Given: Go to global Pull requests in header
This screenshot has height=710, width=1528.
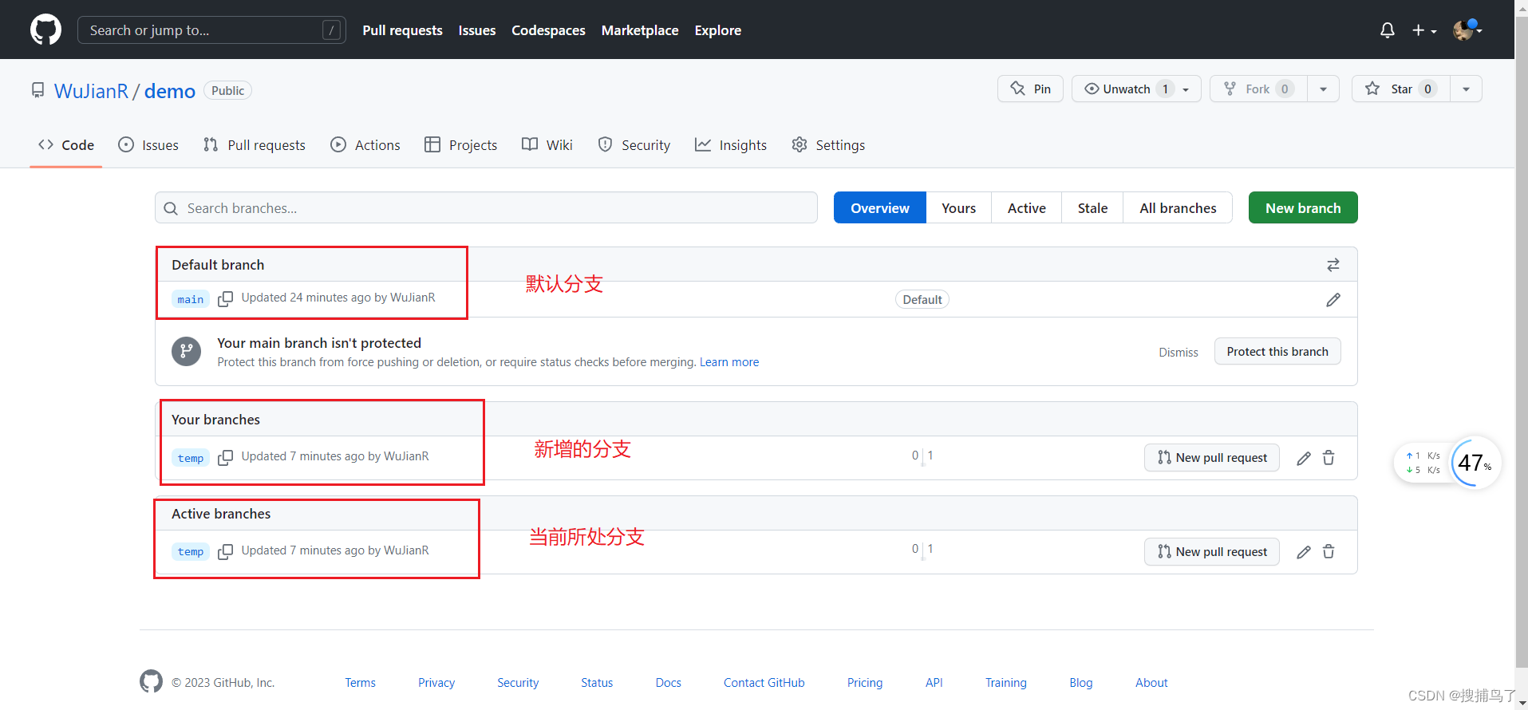Looking at the screenshot, I should [x=402, y=30].
